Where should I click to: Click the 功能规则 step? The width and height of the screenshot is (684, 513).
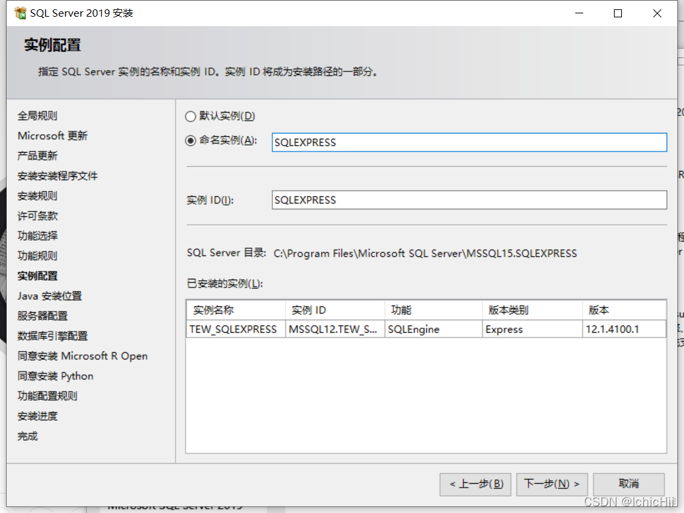[x=37, y=256]
